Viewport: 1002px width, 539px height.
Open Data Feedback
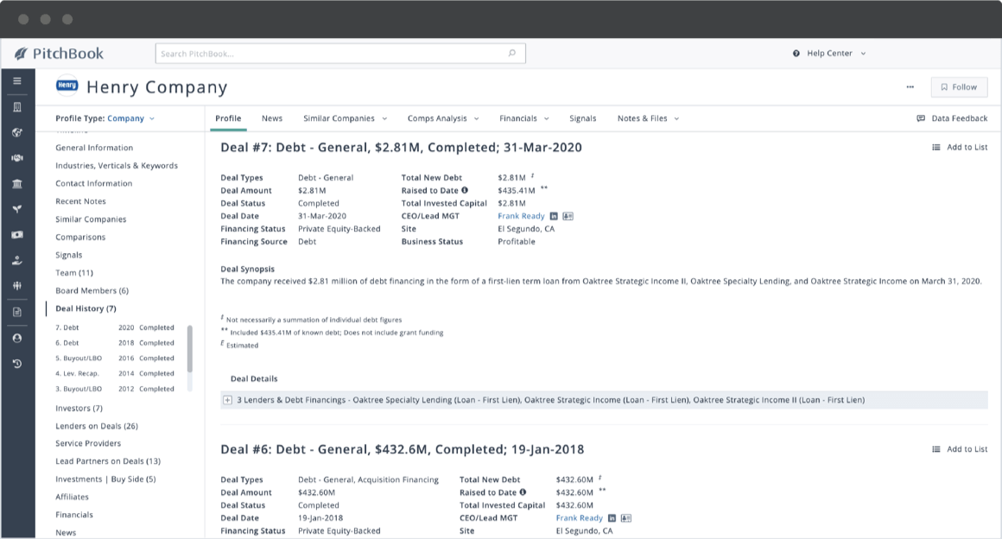coord(952,118)
